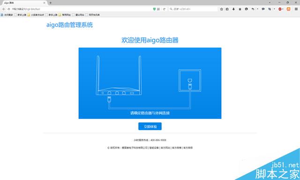Click the magnifier icon in the search box

click(x=171, y=9)
